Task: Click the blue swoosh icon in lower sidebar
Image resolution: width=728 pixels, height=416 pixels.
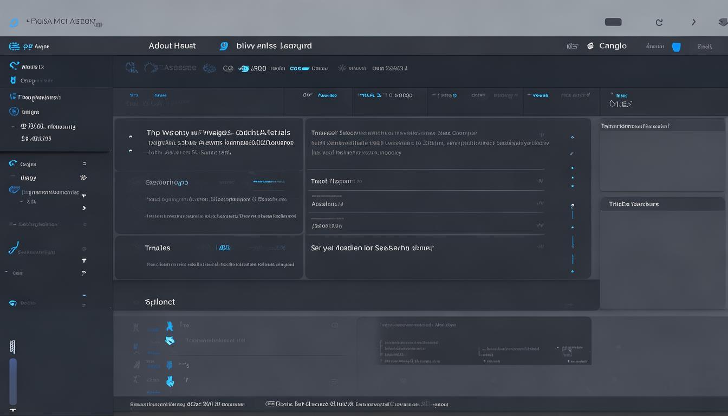Action: pos(14,248)
